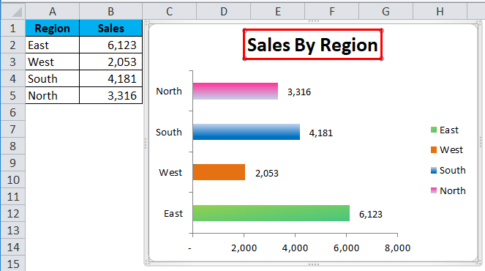Select row 8 header
Image resolution: width=485 pixels, height=271 pixels.
pyautogui.click(x=13, y=146)
